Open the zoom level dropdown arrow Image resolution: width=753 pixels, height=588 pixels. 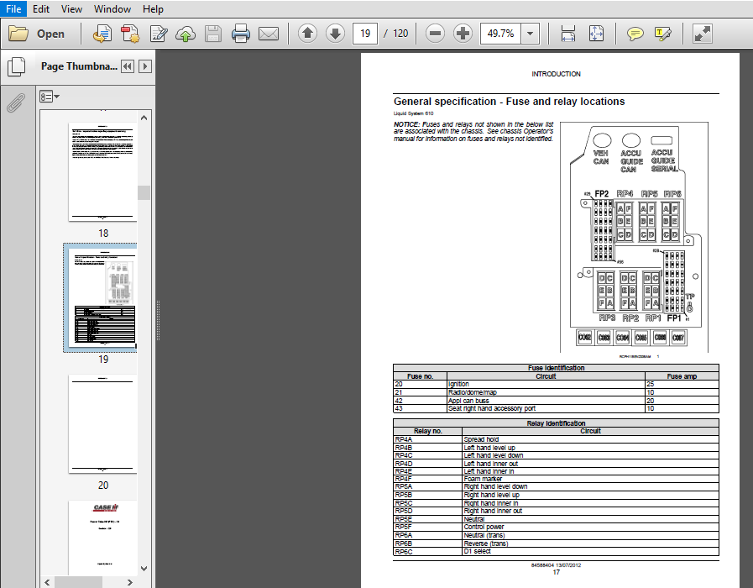tap(531, 34)
